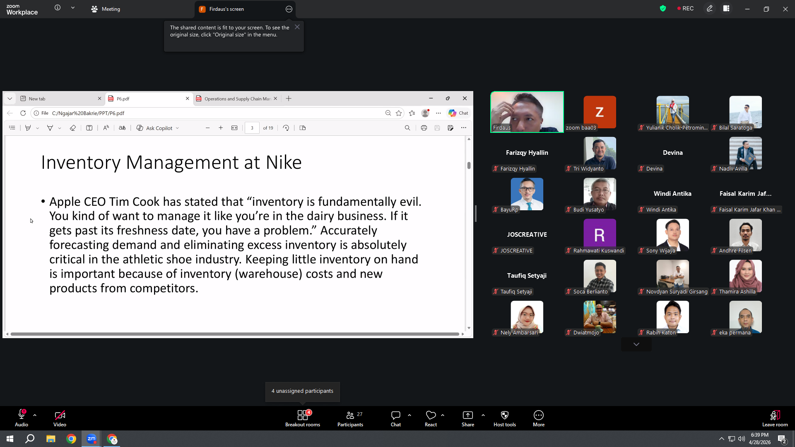795x447 pixels.
Task: Open the PDF translate tool
Action: (122, 128)
